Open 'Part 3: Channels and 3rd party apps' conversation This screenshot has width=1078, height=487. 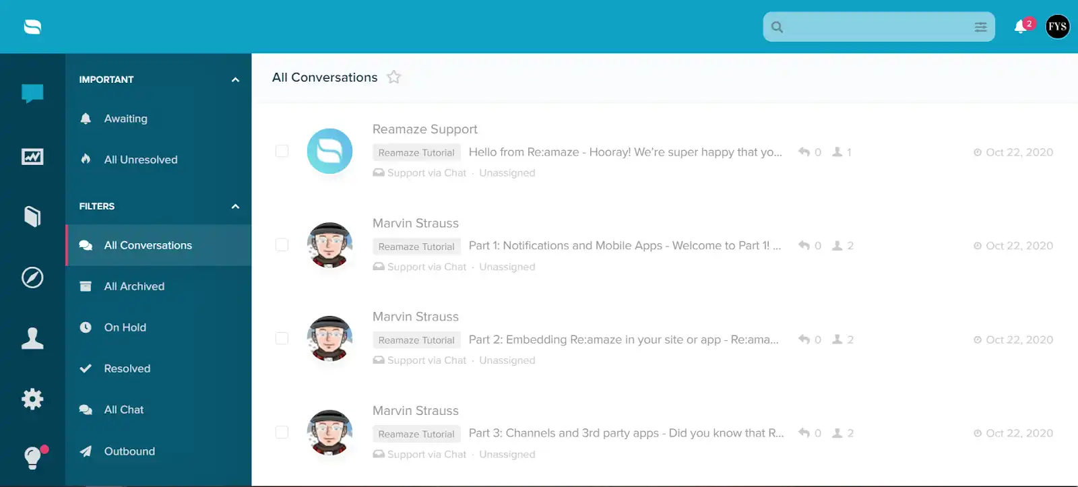point(627,433)
